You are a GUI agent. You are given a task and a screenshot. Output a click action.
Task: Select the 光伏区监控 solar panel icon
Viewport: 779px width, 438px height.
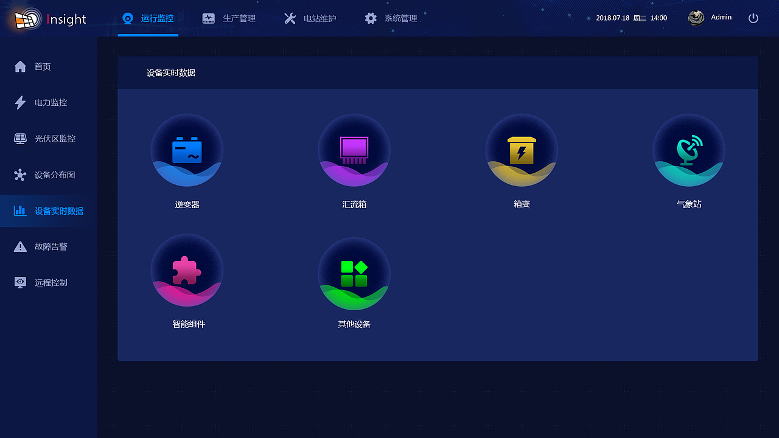click(21, 138)
